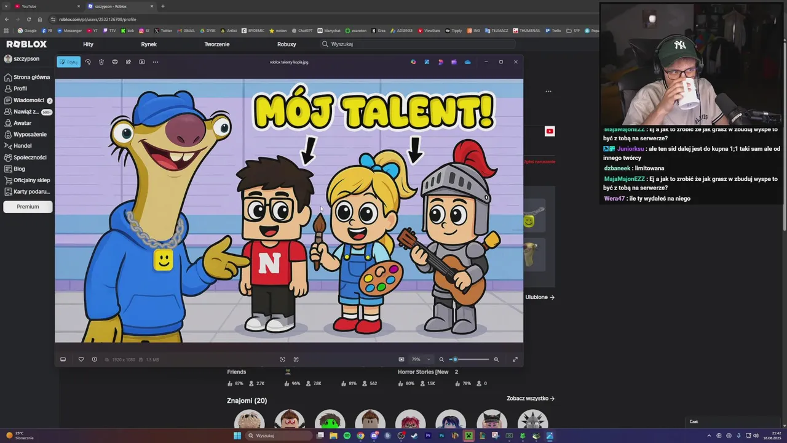Click the Czat label in stream overlay
Screen dimensions: 787x443
click(694, 421)
